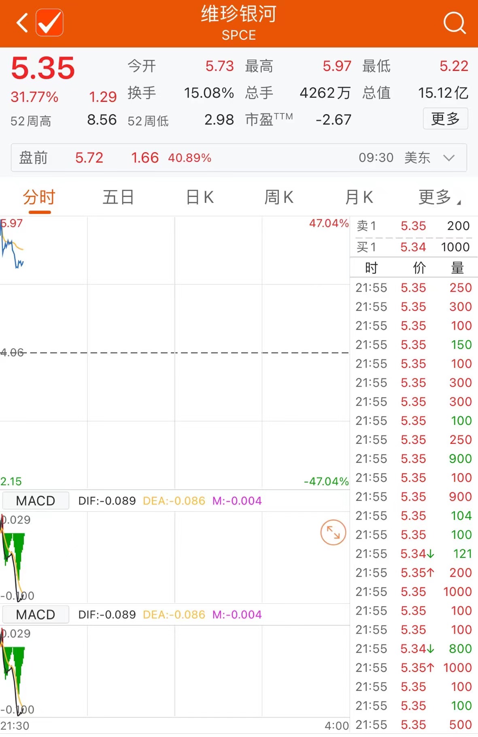Open the 更多 chart period dropdown
The image size is (478, 737).
point(439,198)
